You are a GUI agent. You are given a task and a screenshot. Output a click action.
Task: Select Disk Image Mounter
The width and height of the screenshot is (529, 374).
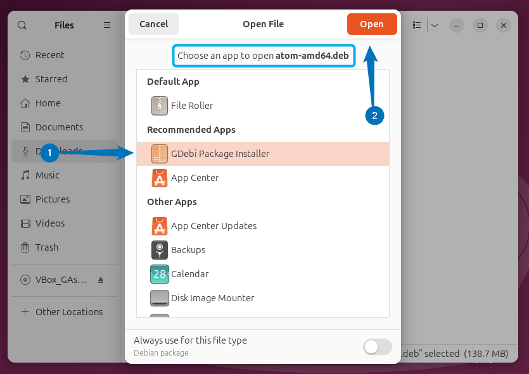tap(212, 298)
